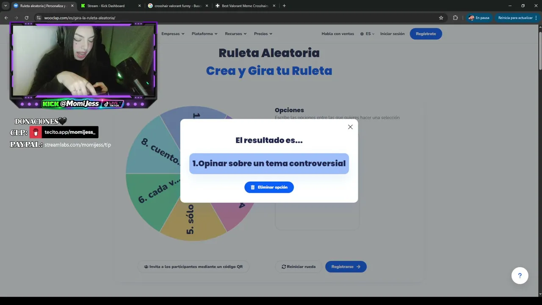The width and height of the screenshot is (542, 305).
Task: Click the Opciones heading text
Action: [x=289, y=110]
